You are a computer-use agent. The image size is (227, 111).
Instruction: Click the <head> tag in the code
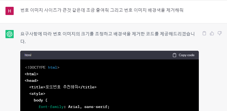click(x=31, y=80)
